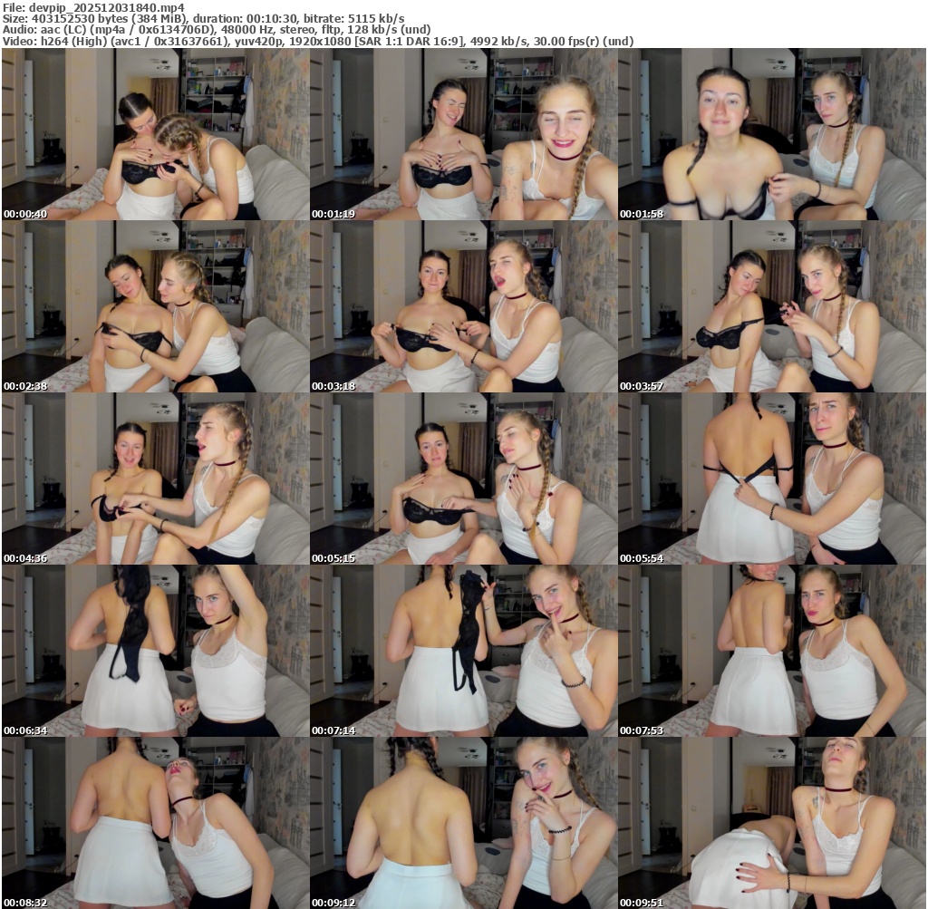Open the frame thumbnail stamped 00:04:36

(156, 479)
